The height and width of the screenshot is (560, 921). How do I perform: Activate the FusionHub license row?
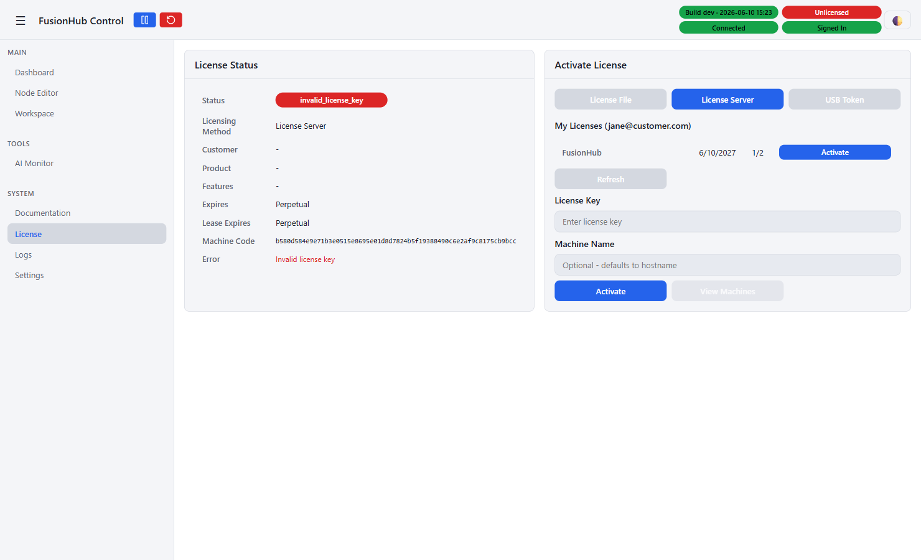835,152
